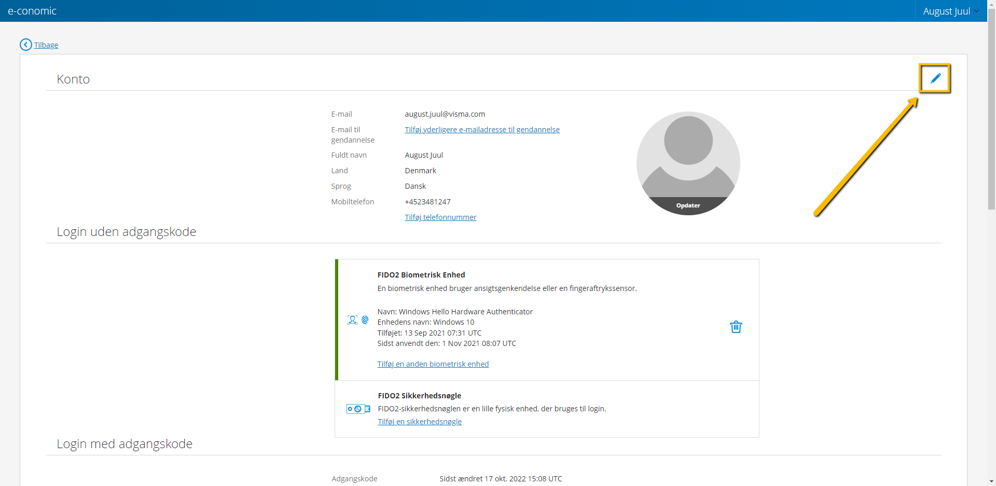Image resolution: width=996 pixels, height=486 pixels.
Task: Expand the chevron next to August Juul
Action: pyautogui.click(x=977, y=11)
